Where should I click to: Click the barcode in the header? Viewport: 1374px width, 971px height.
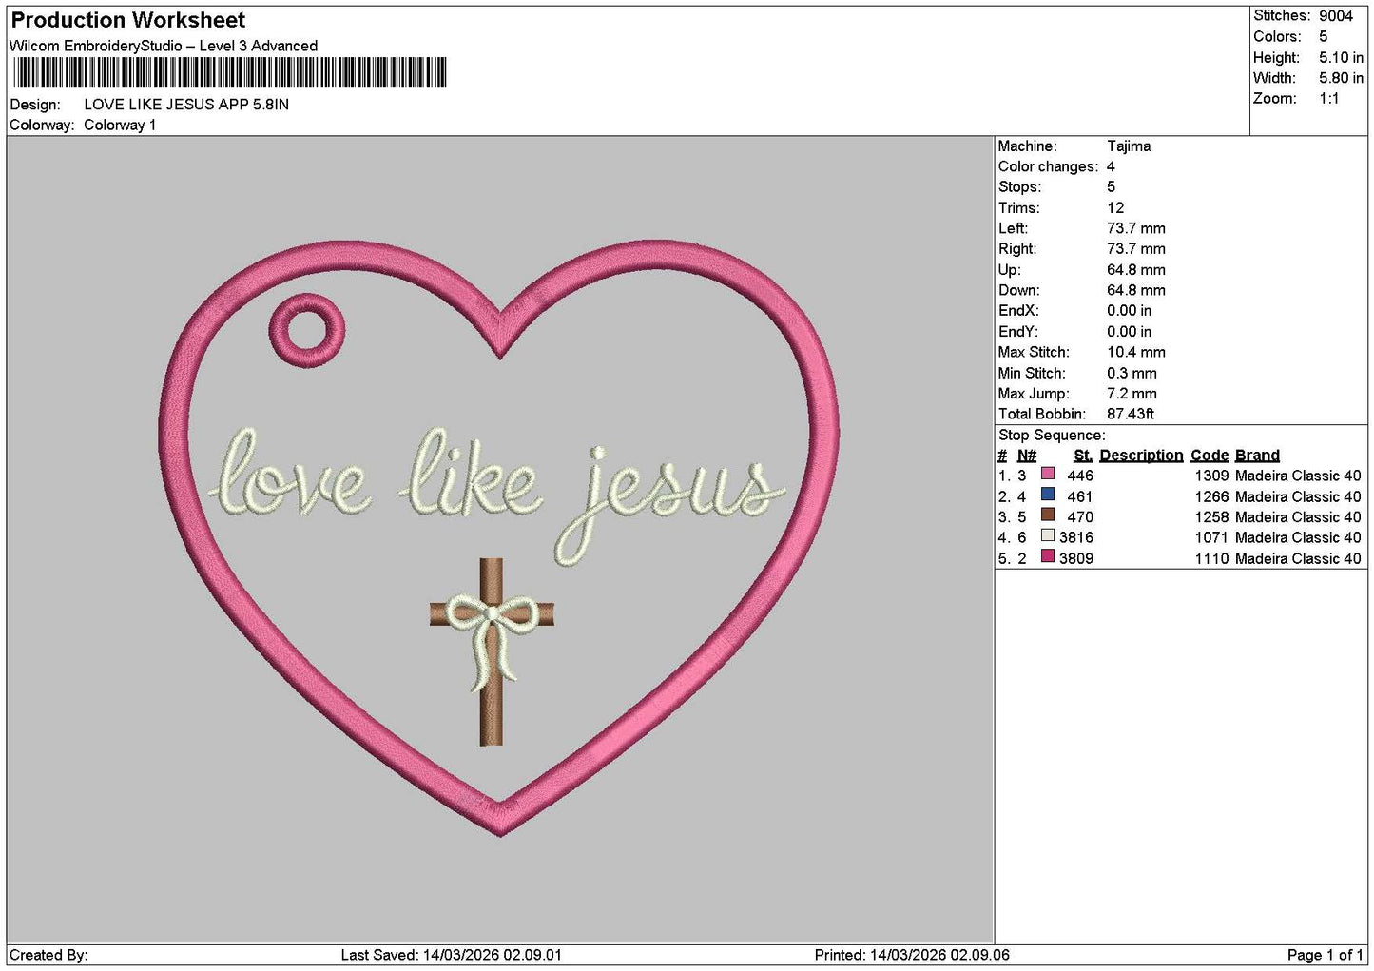[229, 73]
